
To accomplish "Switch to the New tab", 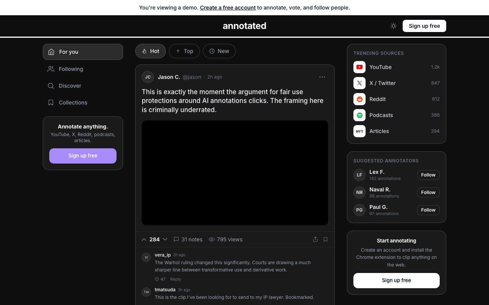I will [x=219, y=51].
